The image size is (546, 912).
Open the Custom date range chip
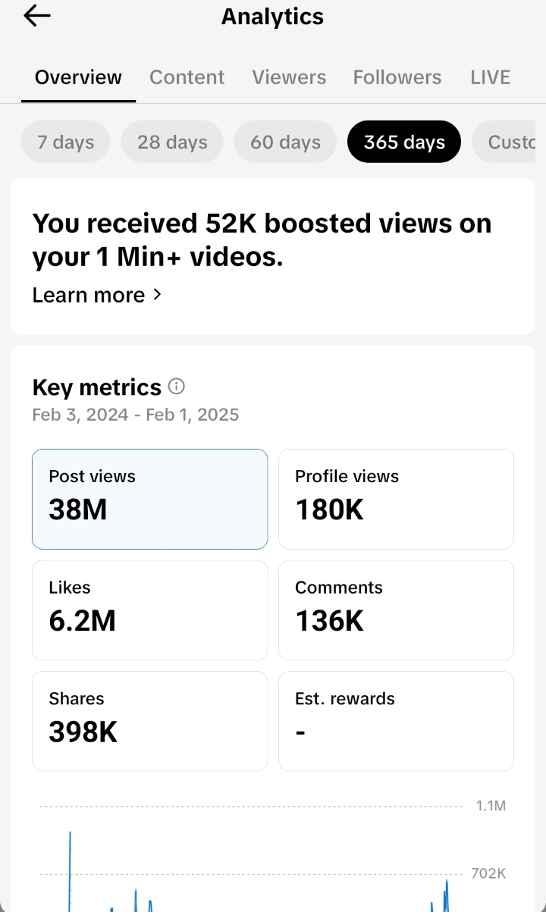508,142
